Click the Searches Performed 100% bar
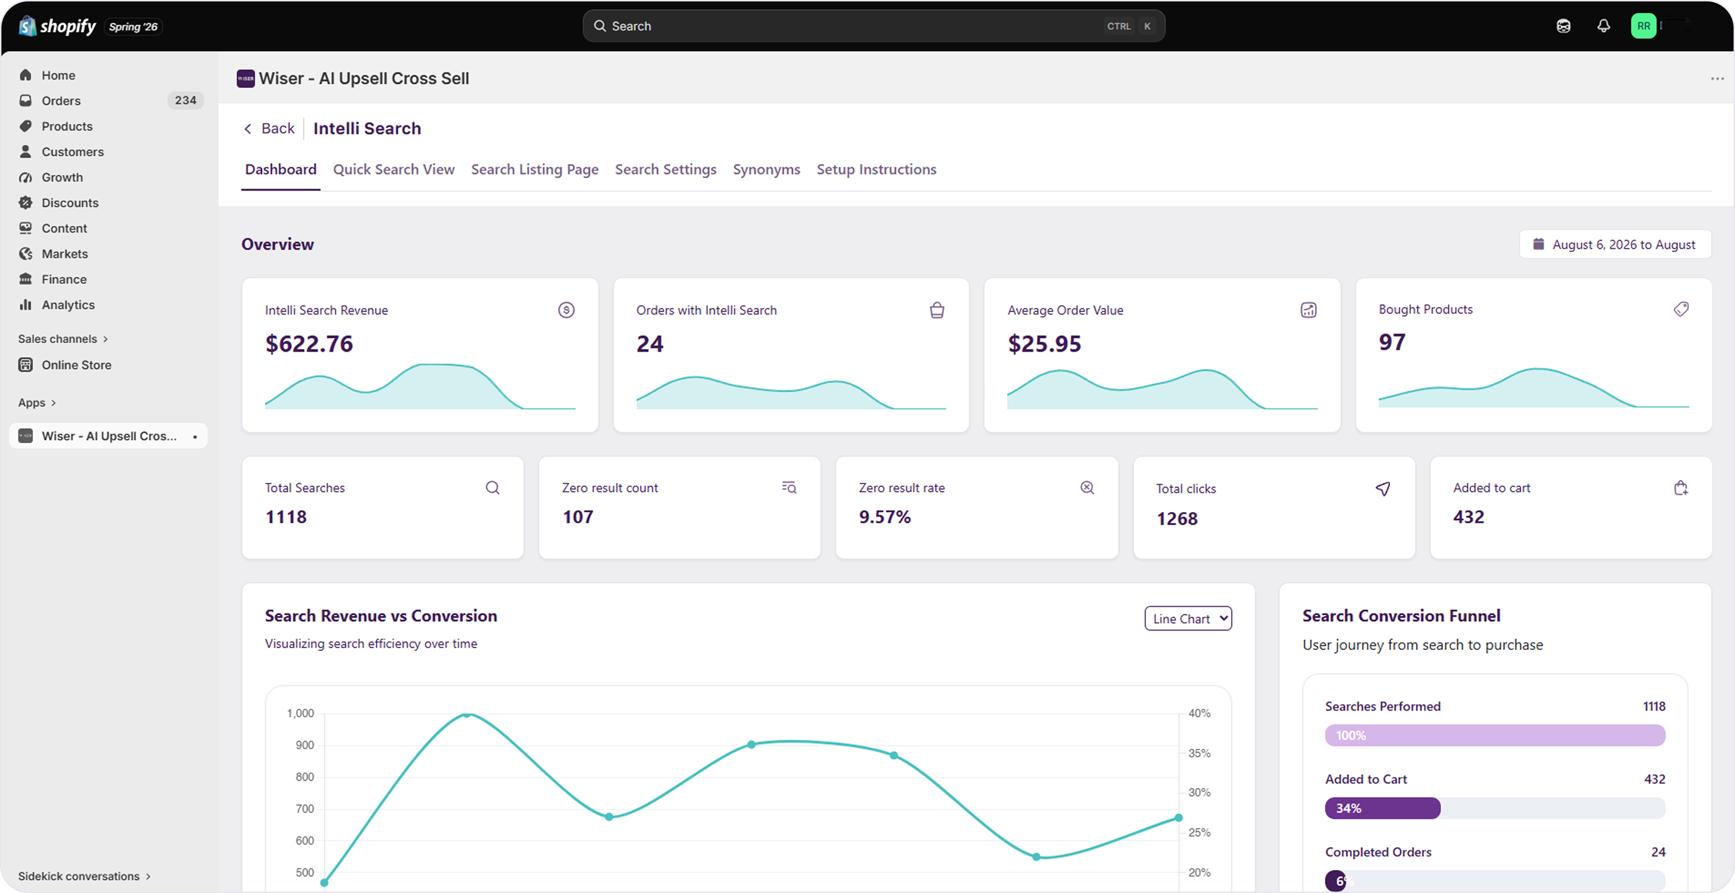 pyautogui.click(x=1495, y=735)
